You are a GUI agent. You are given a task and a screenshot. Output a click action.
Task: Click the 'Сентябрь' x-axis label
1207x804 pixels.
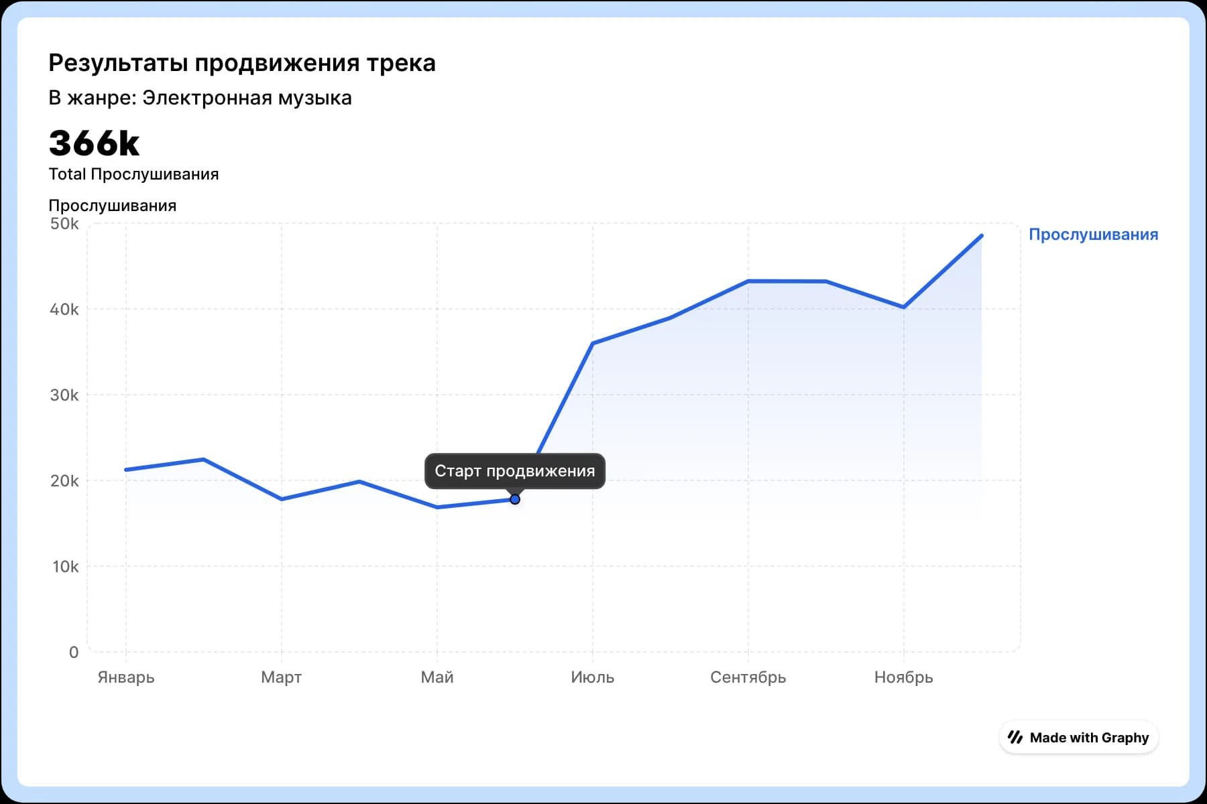coord(748,677)
